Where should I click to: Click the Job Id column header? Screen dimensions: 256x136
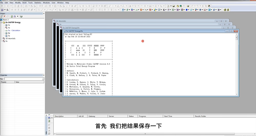(x=82, y=116)
